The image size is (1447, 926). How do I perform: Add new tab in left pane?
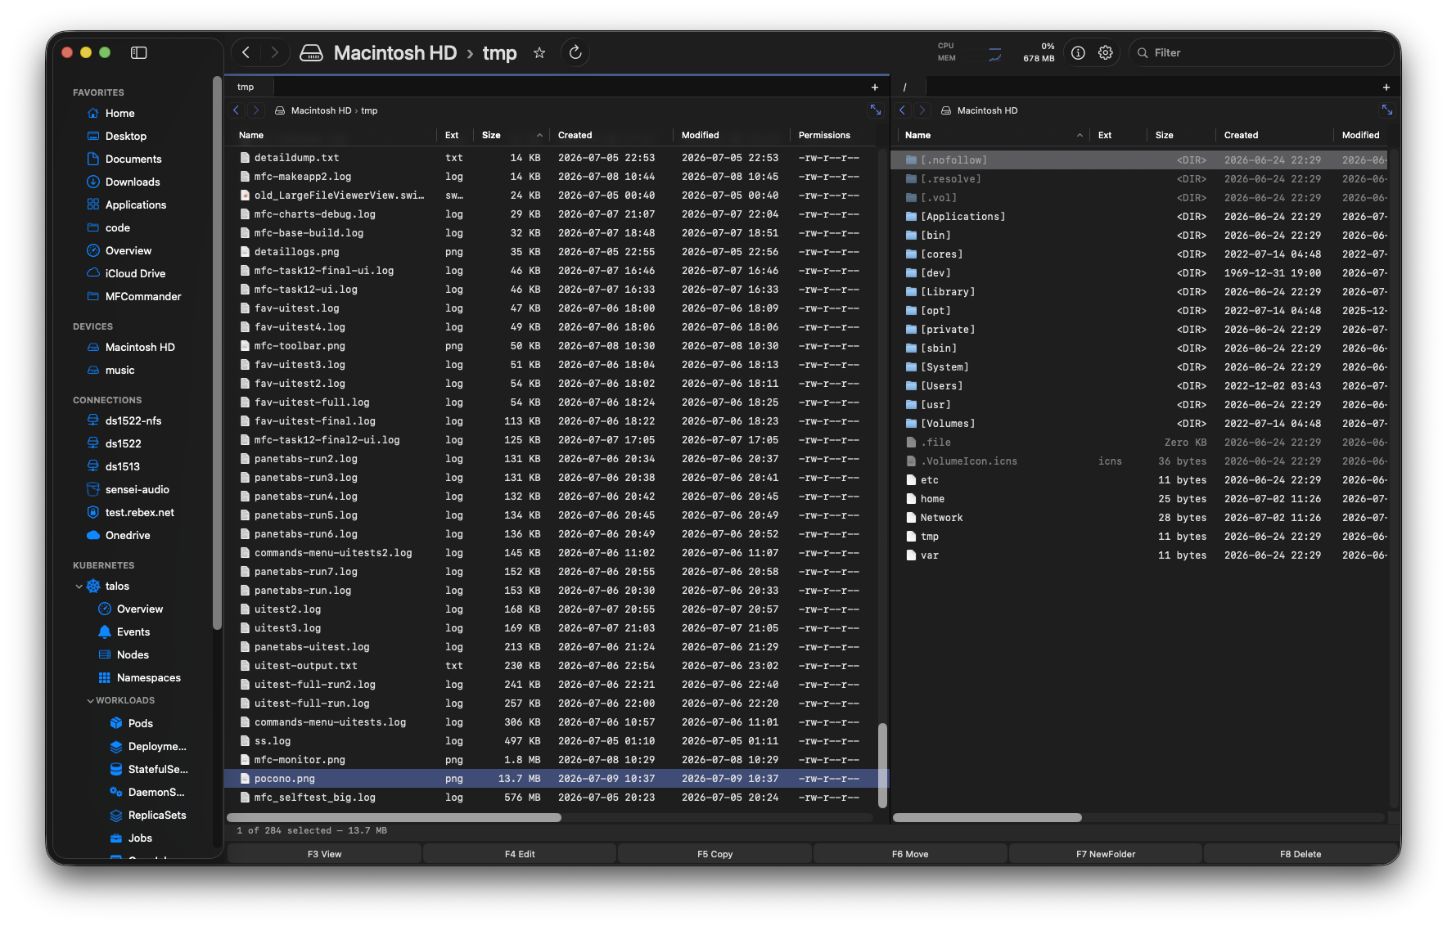[x=875, y=87]
